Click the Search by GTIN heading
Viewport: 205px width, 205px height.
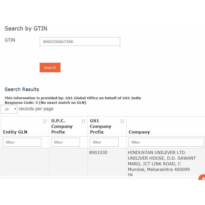click(x=26, y=28)
